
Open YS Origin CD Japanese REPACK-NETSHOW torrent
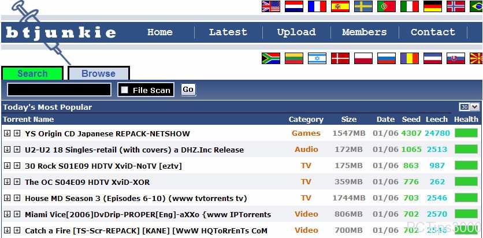coord(107,133)
